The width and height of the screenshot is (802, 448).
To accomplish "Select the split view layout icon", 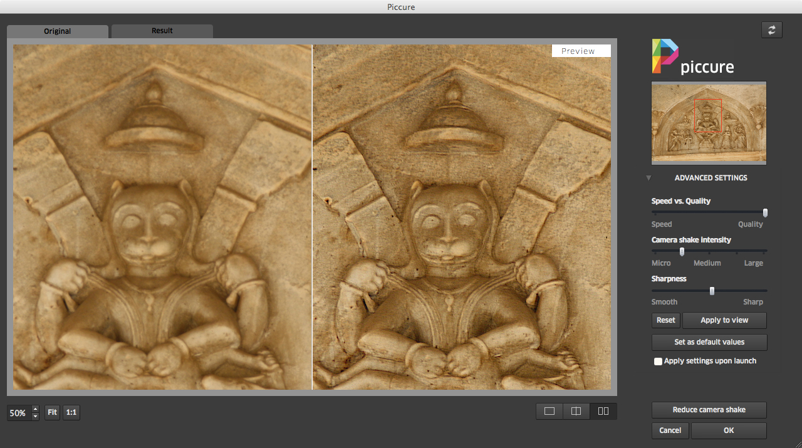I will (x=576, y=411).
